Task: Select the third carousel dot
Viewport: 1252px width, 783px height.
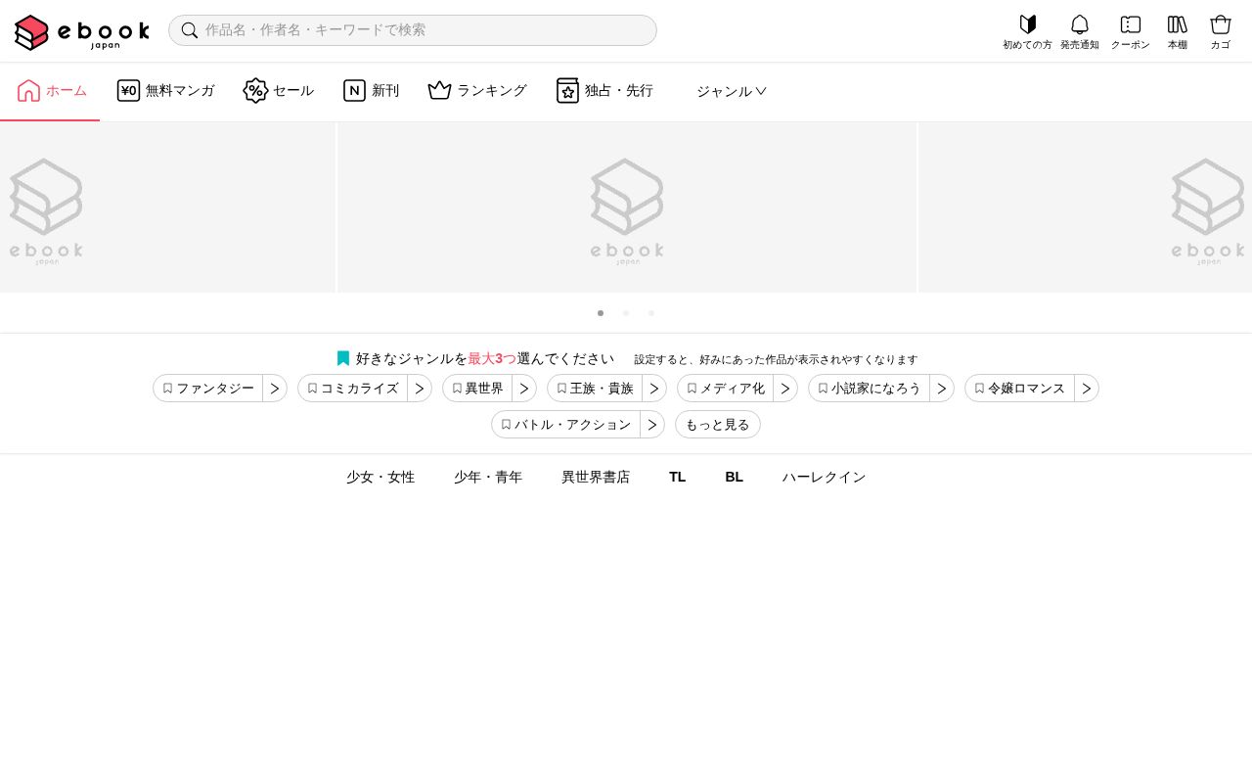Action: click(651, 313)
